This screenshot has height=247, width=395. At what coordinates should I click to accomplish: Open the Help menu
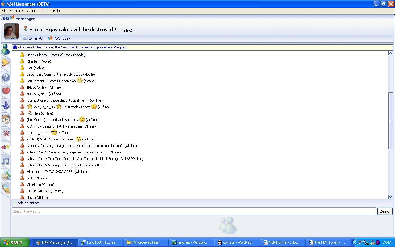point(56,11)
